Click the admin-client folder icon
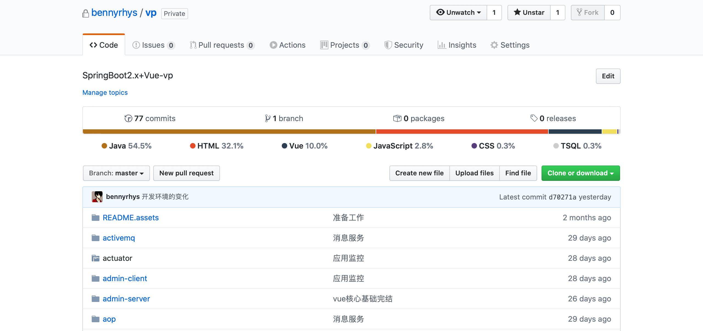Viewport: 703px width, 331px height. point(96,278)
